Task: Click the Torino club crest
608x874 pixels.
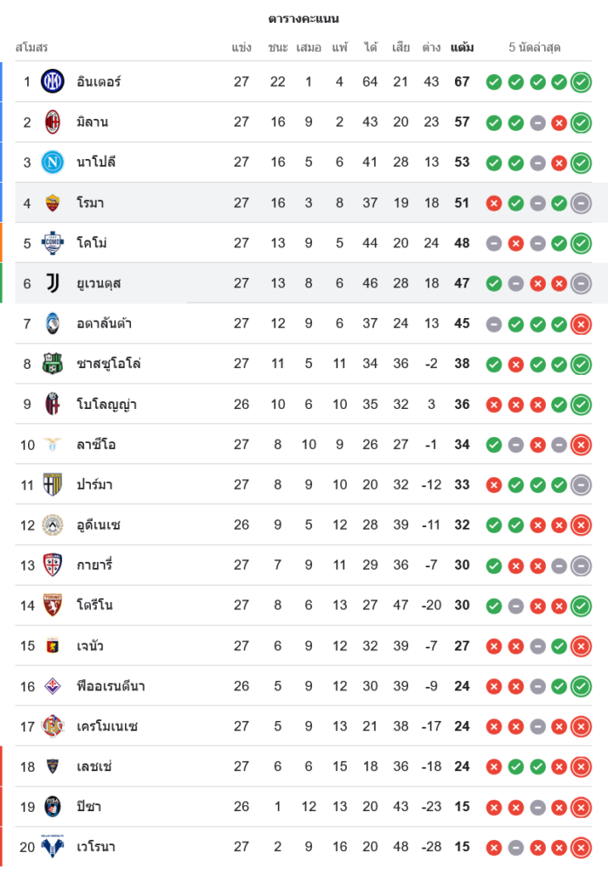Action: pyautogui.click(x=53, y=605)
